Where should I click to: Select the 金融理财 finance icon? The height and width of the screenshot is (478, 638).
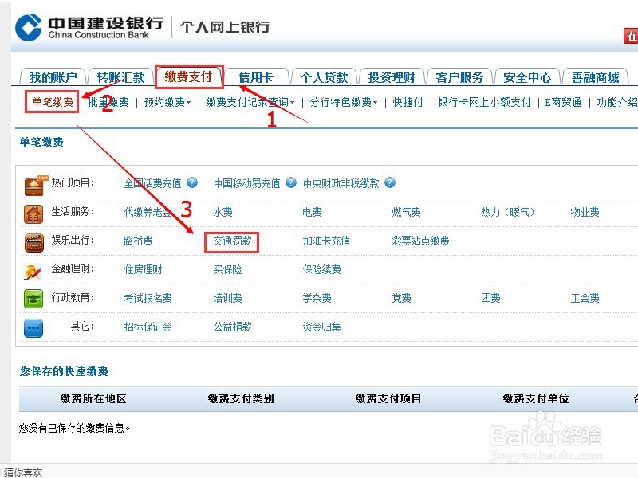[33, 270]
